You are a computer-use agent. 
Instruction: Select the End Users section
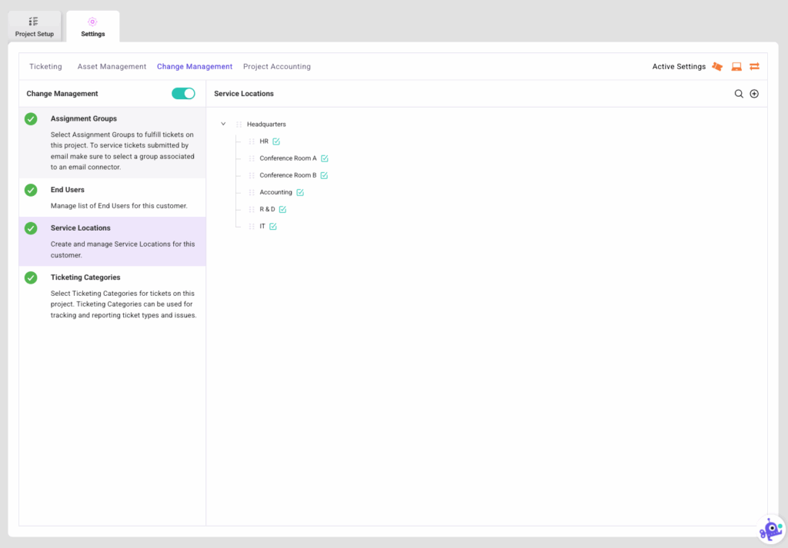pos(68,190)
